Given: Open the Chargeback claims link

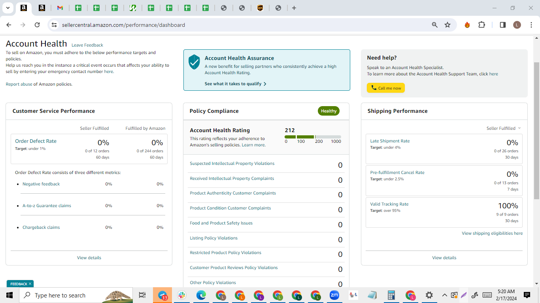Looking at the screenshot, I should click(x=41, y=227).
